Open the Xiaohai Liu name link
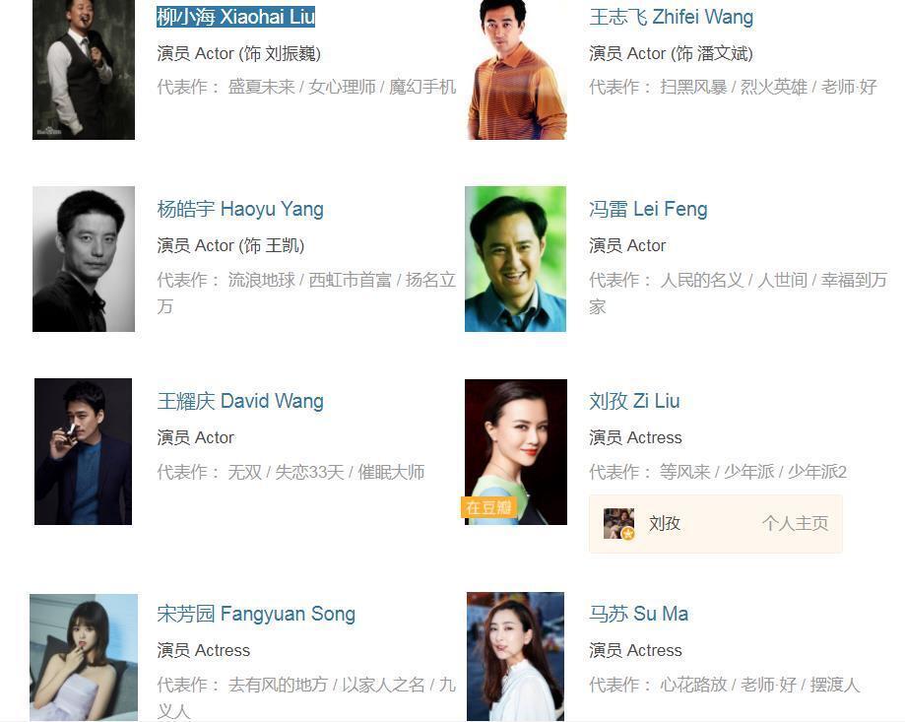905x722 pixels. tap(235, 17)
